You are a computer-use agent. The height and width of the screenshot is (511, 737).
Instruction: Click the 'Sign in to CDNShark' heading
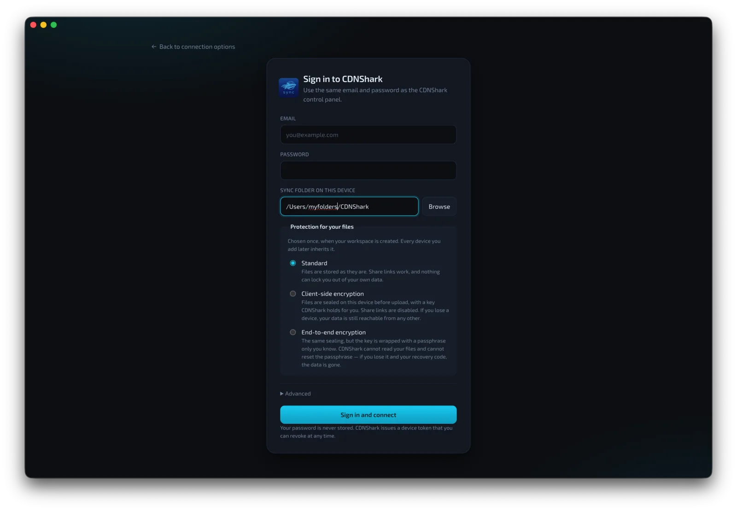(x=343, y=79)
